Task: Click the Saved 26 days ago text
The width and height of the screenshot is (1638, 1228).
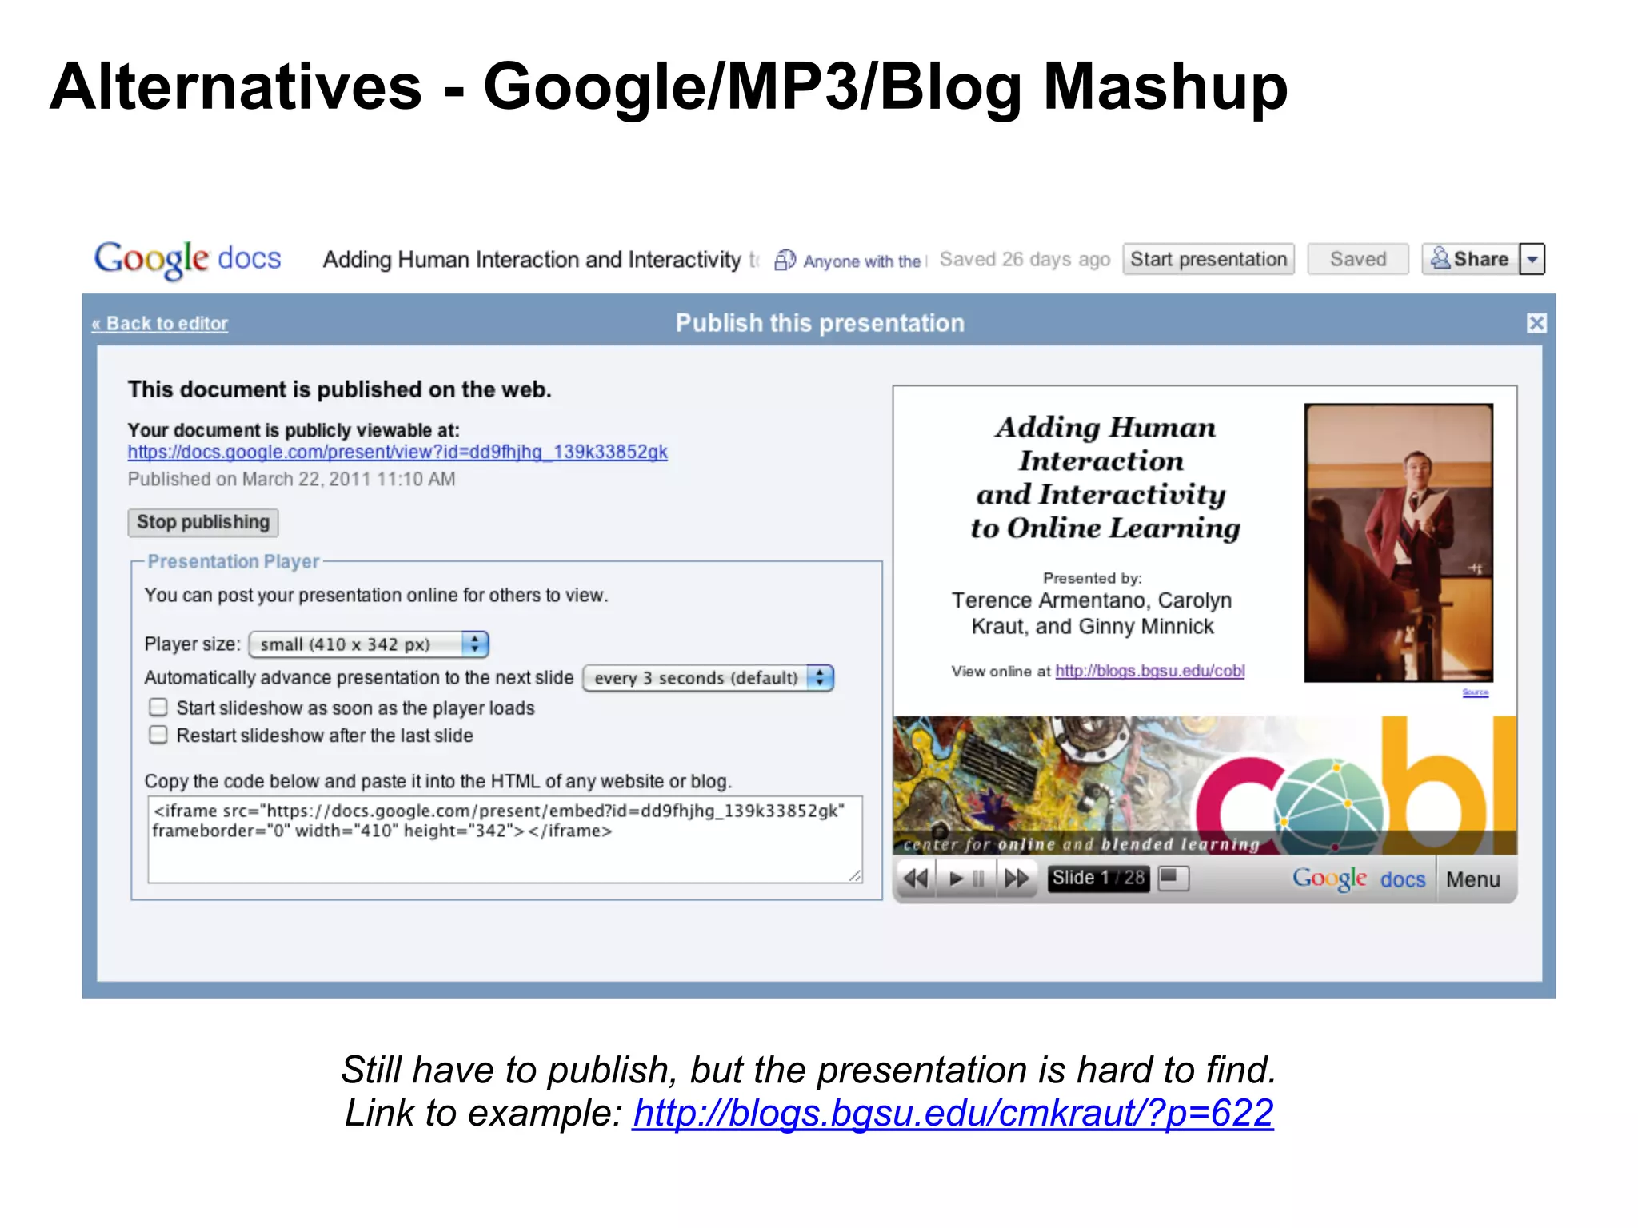Action: (1025, 259)
